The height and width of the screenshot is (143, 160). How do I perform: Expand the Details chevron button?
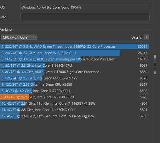click(146, 37)
